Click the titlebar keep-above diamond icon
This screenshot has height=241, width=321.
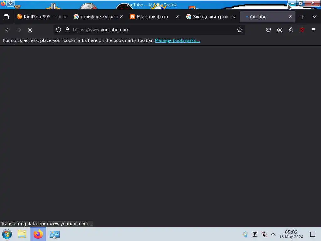click(x=10, y=3)
